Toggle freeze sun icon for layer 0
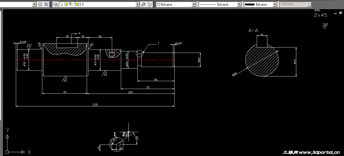This screenshot has height=156, width=344. click(66, 4)
